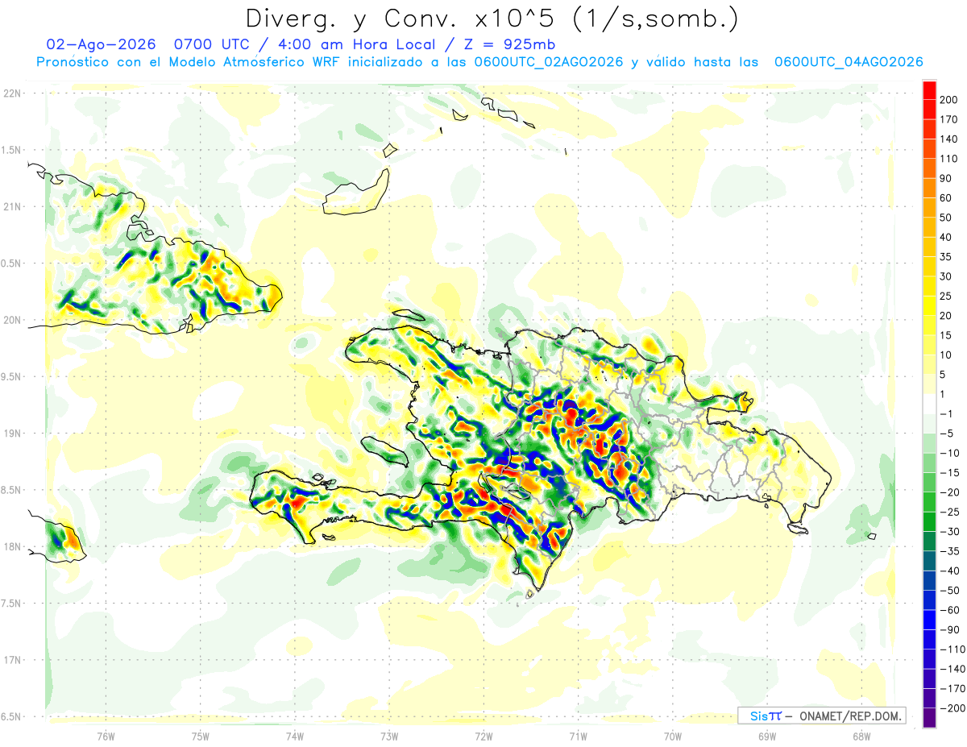This screenshot has height=747, width=967.
Task: Click the '110' color bar value
Action: click(948, 159)
